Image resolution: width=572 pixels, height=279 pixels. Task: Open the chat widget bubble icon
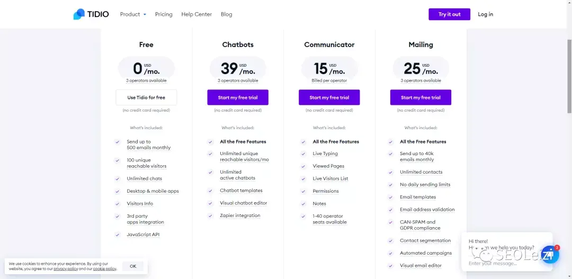550,255
